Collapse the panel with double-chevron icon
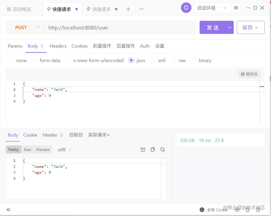This screenshot has width=271, height=216. click(x=8, y=210)
